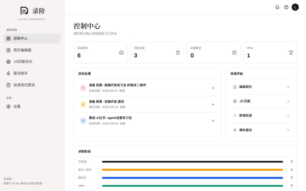Open the user avatar L menu
Screen dimensions: 306x191
[x=295, y=7]
